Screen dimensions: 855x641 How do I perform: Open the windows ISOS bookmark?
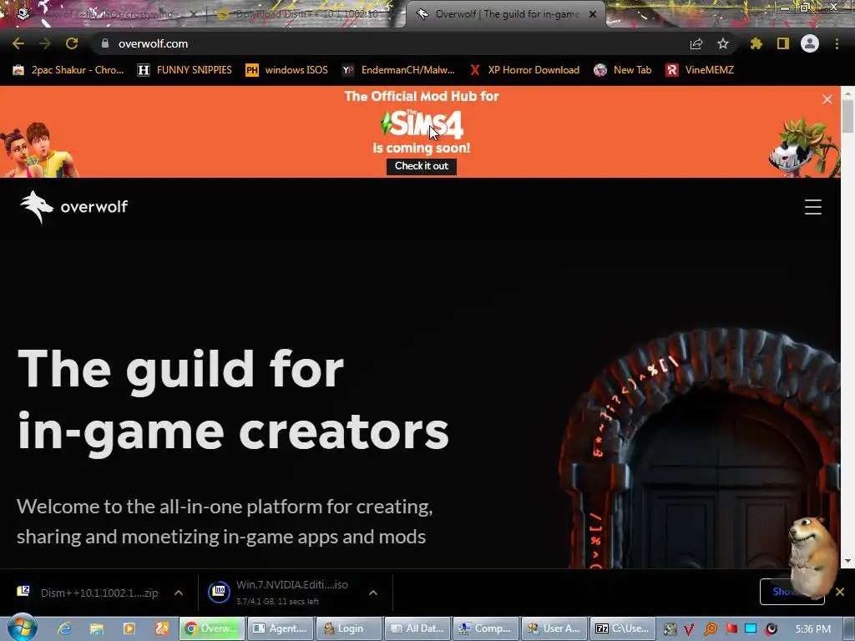(287, 70)
